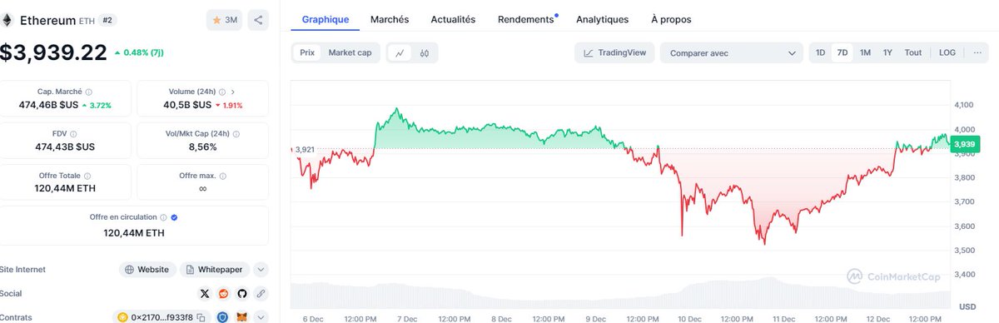Add token to MetaMask fox icon
Screen dimensions: 999x323
click(x=242, y=317)
